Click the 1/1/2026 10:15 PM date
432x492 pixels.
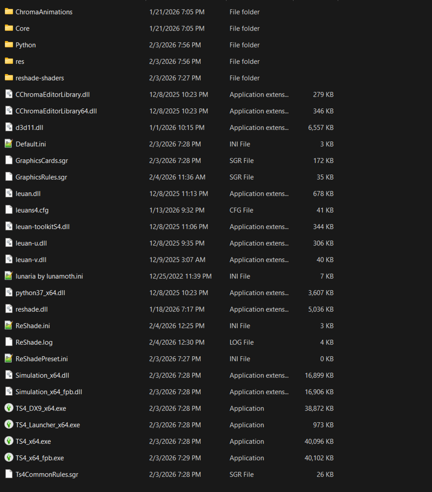point(177,128)
